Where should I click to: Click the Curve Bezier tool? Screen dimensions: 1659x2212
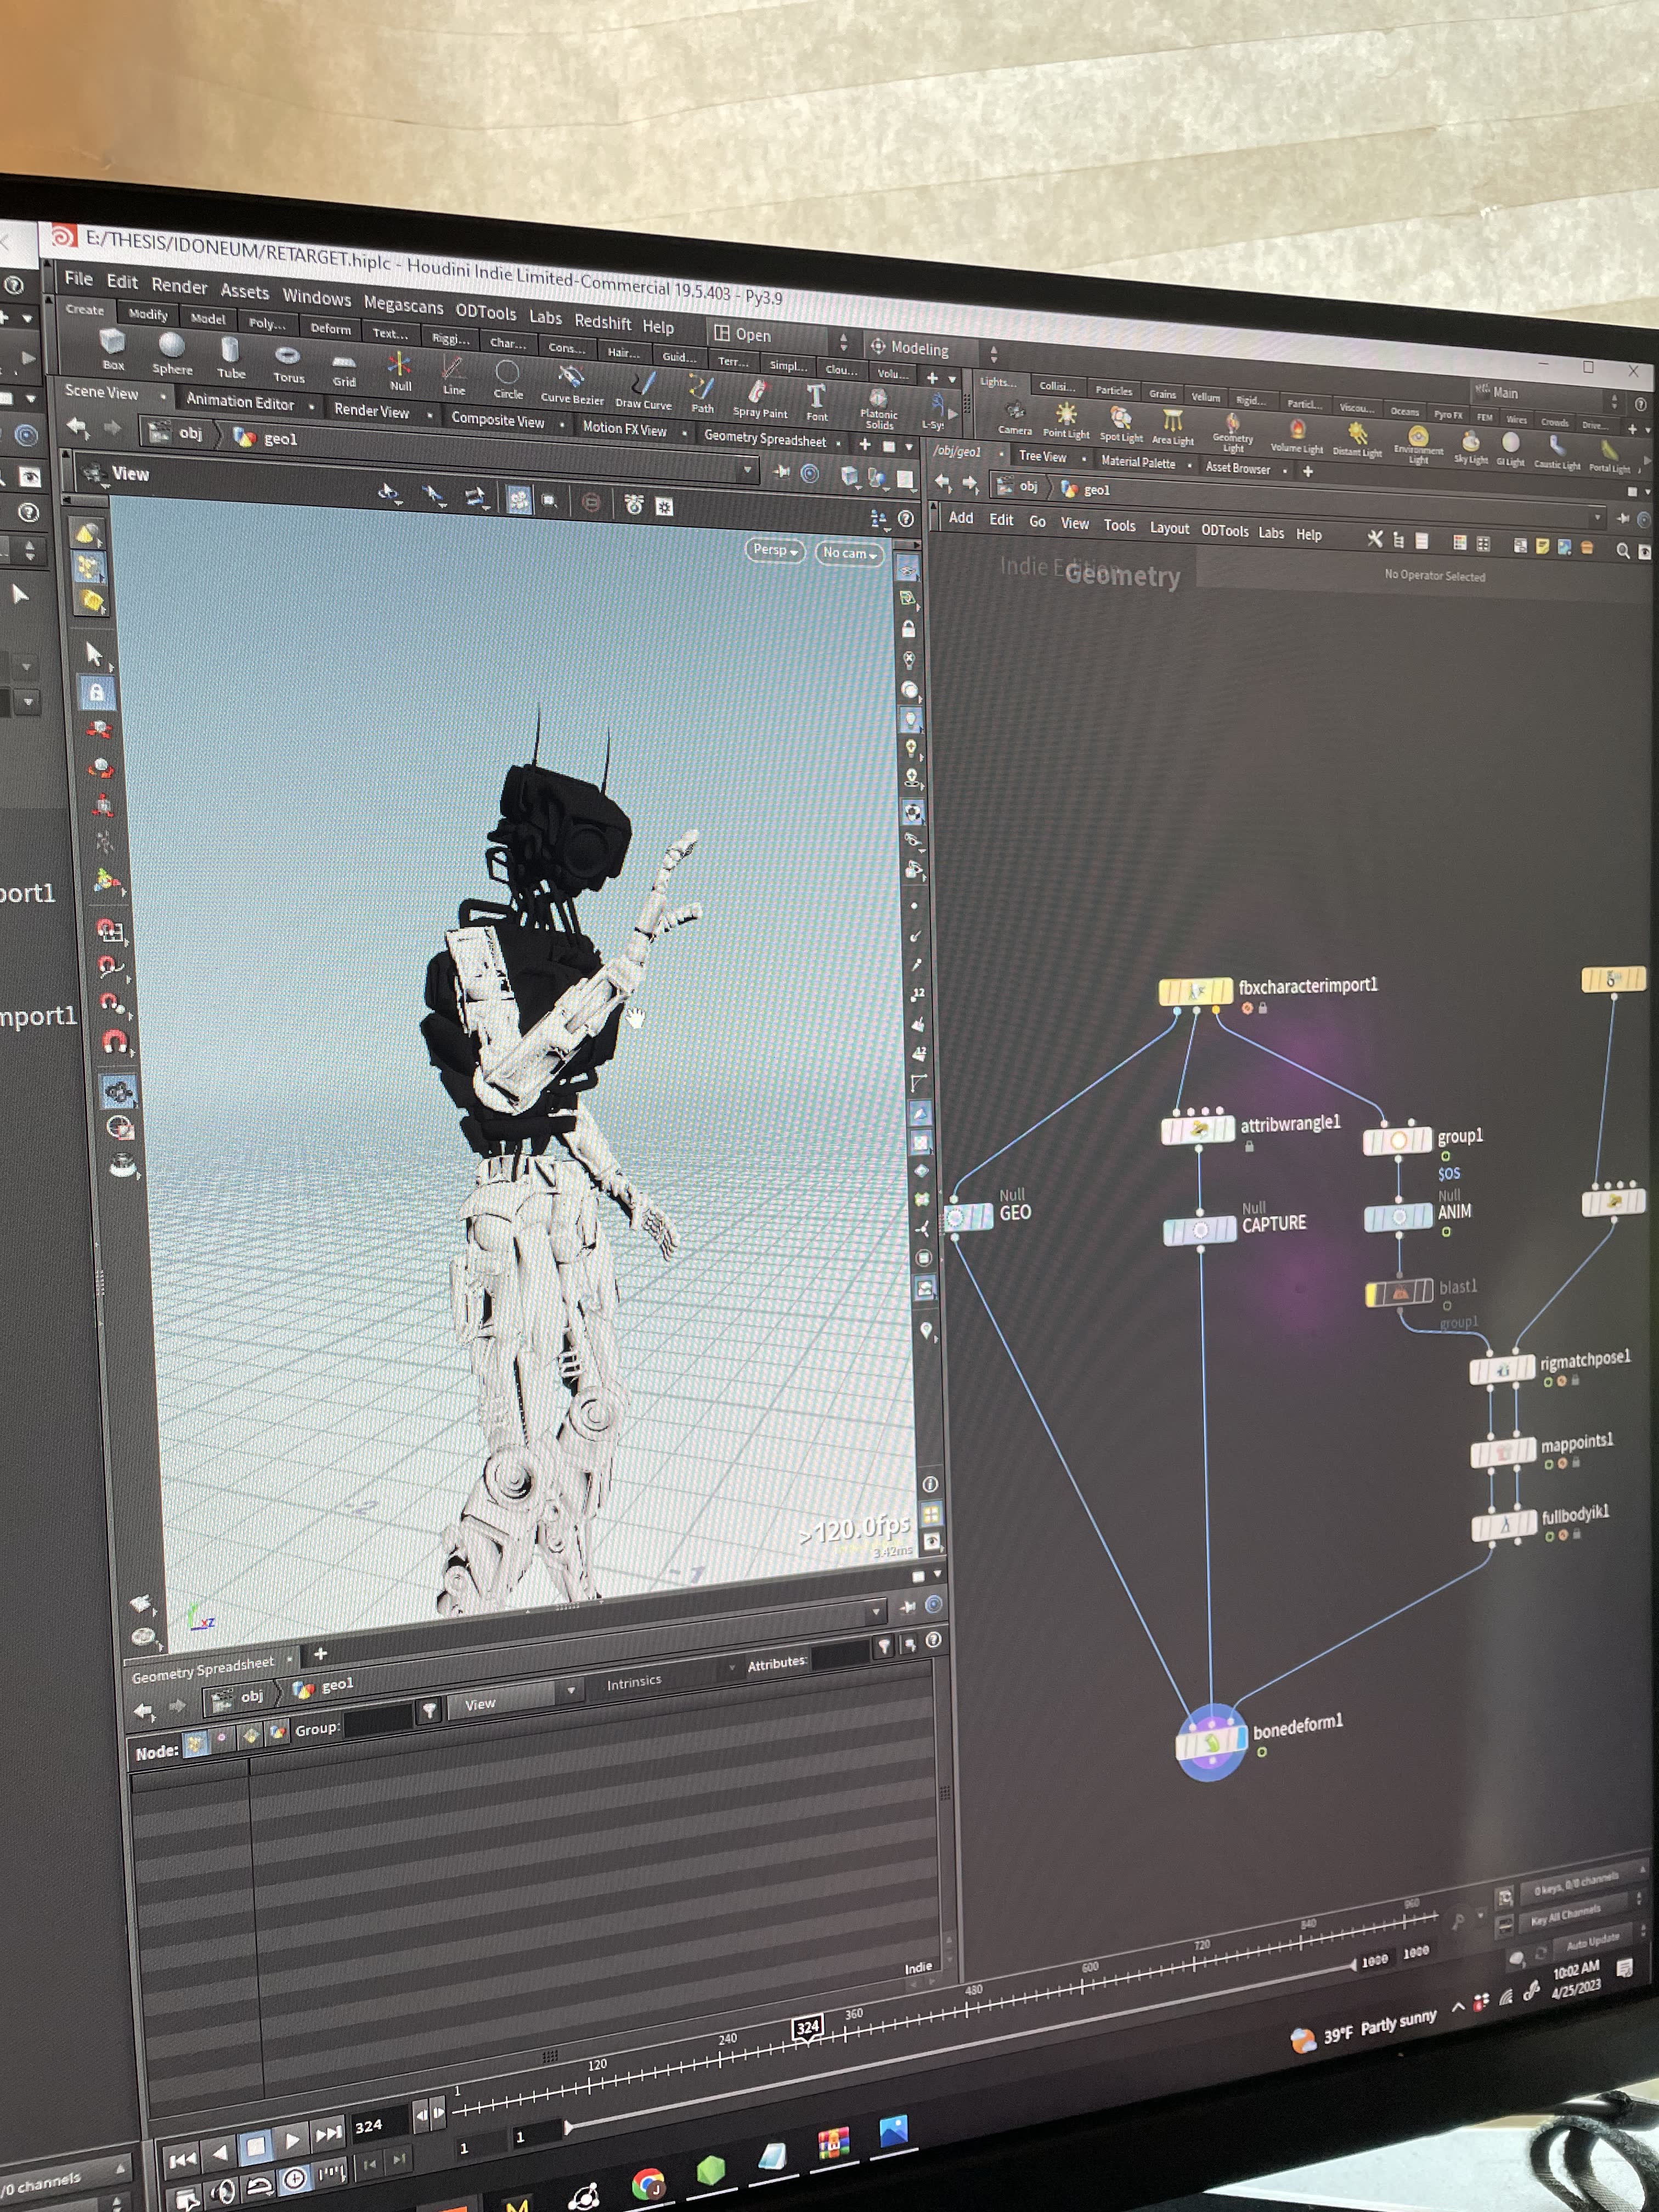(572, 385)
